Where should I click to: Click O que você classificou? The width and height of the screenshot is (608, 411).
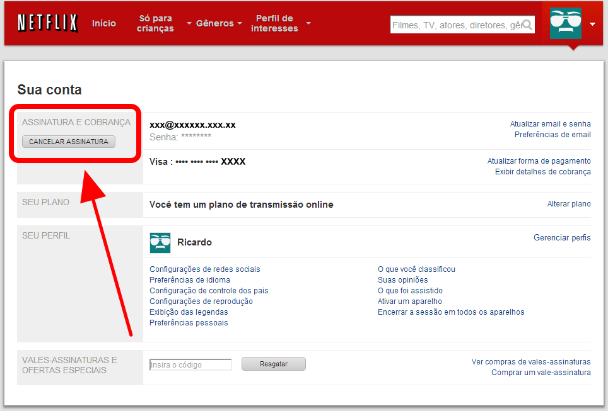(416, 269)
